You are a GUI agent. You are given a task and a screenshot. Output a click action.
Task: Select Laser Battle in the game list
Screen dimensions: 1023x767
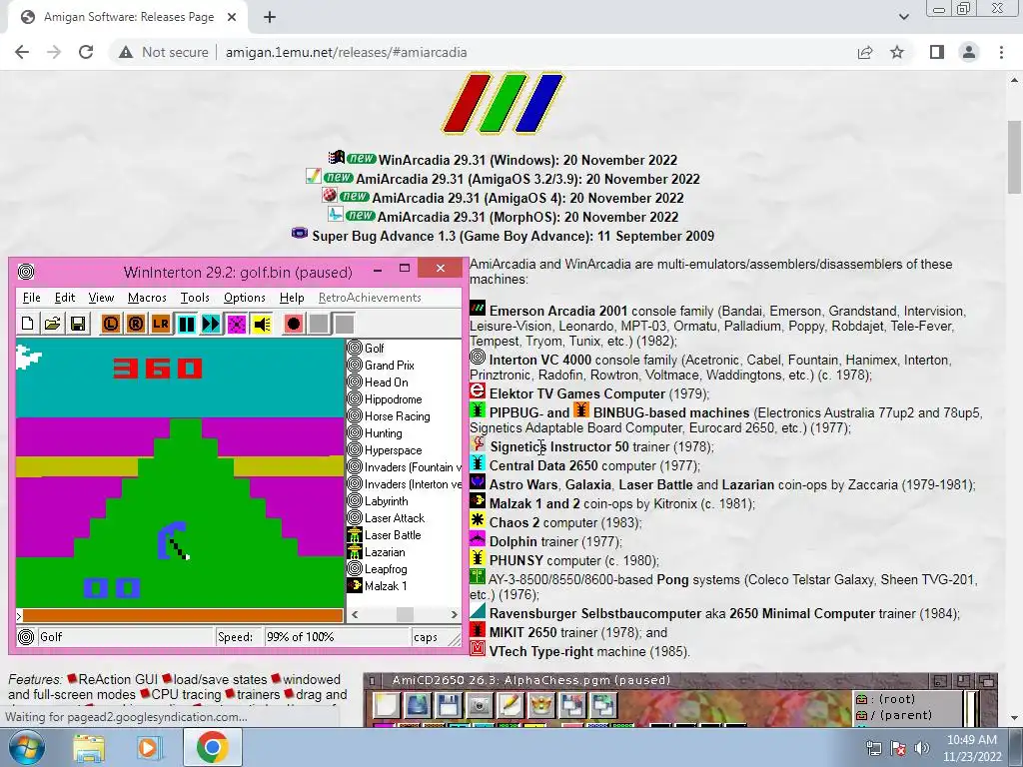pyautogui.click(x=392, y=535)
